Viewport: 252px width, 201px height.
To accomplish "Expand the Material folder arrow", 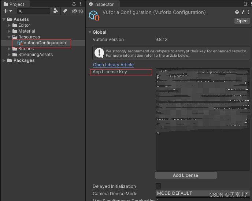I will pos(9,31).
